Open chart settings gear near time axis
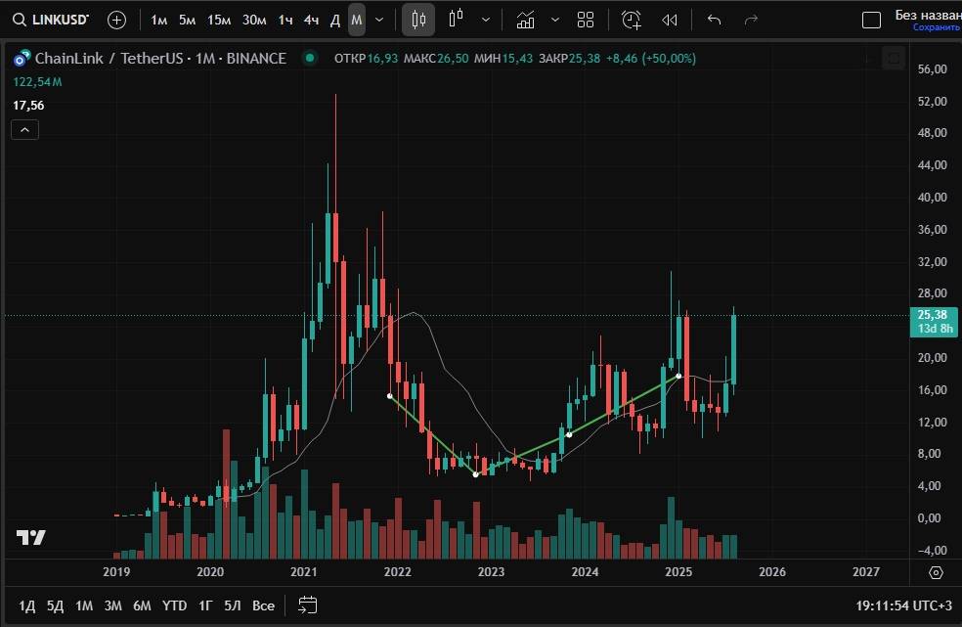Screen dimensions: 962x627 point(936,572)
